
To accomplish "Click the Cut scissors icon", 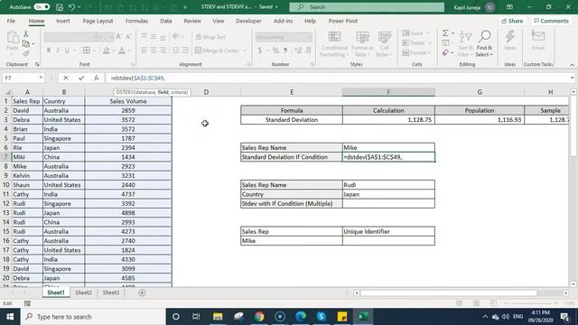I will point(26,34).
